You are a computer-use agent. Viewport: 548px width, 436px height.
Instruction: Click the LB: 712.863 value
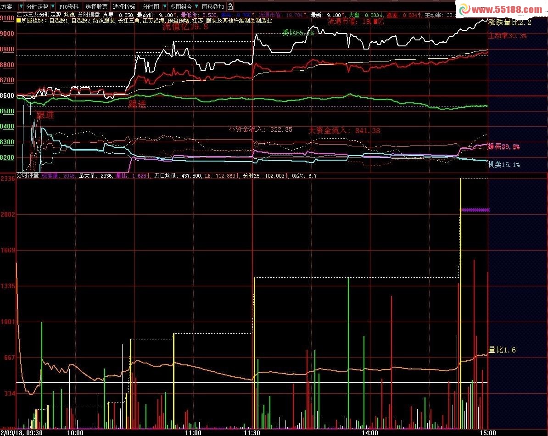tap(222, 176)
